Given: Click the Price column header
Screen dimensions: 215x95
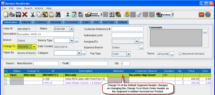Looking at the screenshot, I should [x=191, y=71].
